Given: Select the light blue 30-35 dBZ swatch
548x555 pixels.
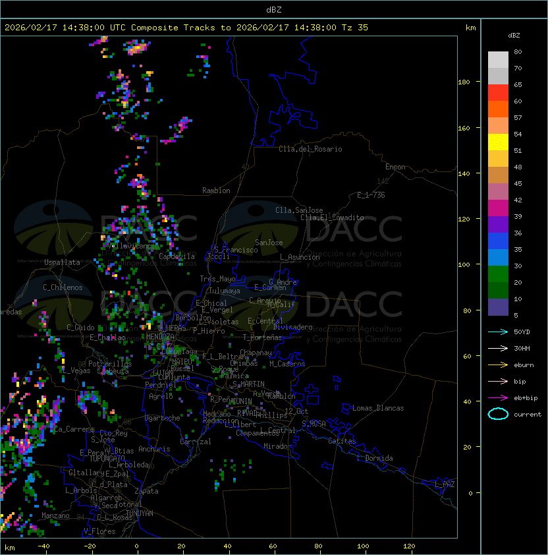Looking at the screenshot, I should coord(498,257).
